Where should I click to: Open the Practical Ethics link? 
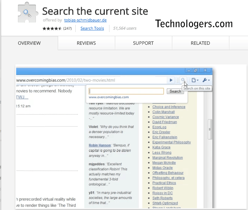pyautogui.click(x=164, y=183)
